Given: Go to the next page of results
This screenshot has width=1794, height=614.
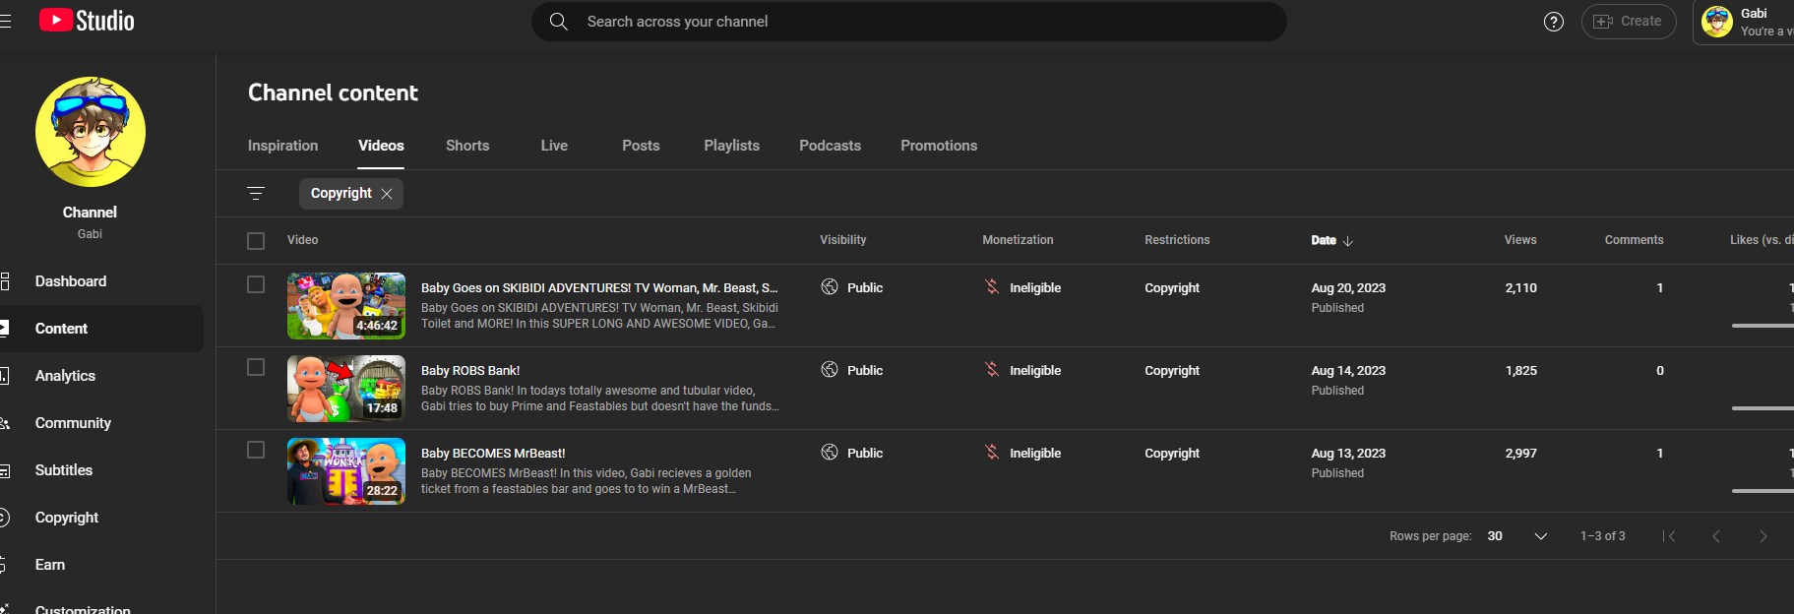Looking at the screenshot, I should pyautogui.click(x=1763, y=536).
